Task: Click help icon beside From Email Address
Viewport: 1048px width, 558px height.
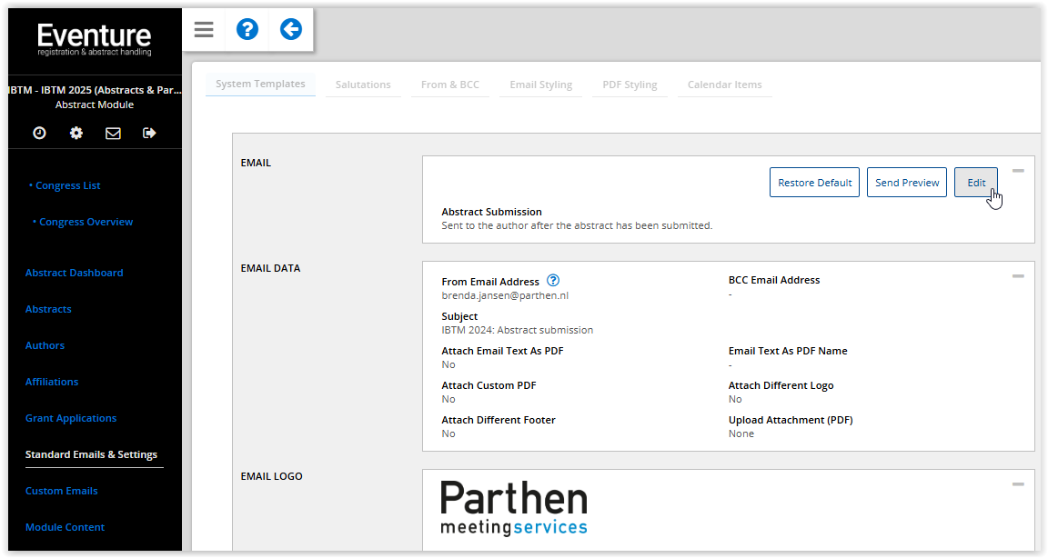Action: [553, 281]
